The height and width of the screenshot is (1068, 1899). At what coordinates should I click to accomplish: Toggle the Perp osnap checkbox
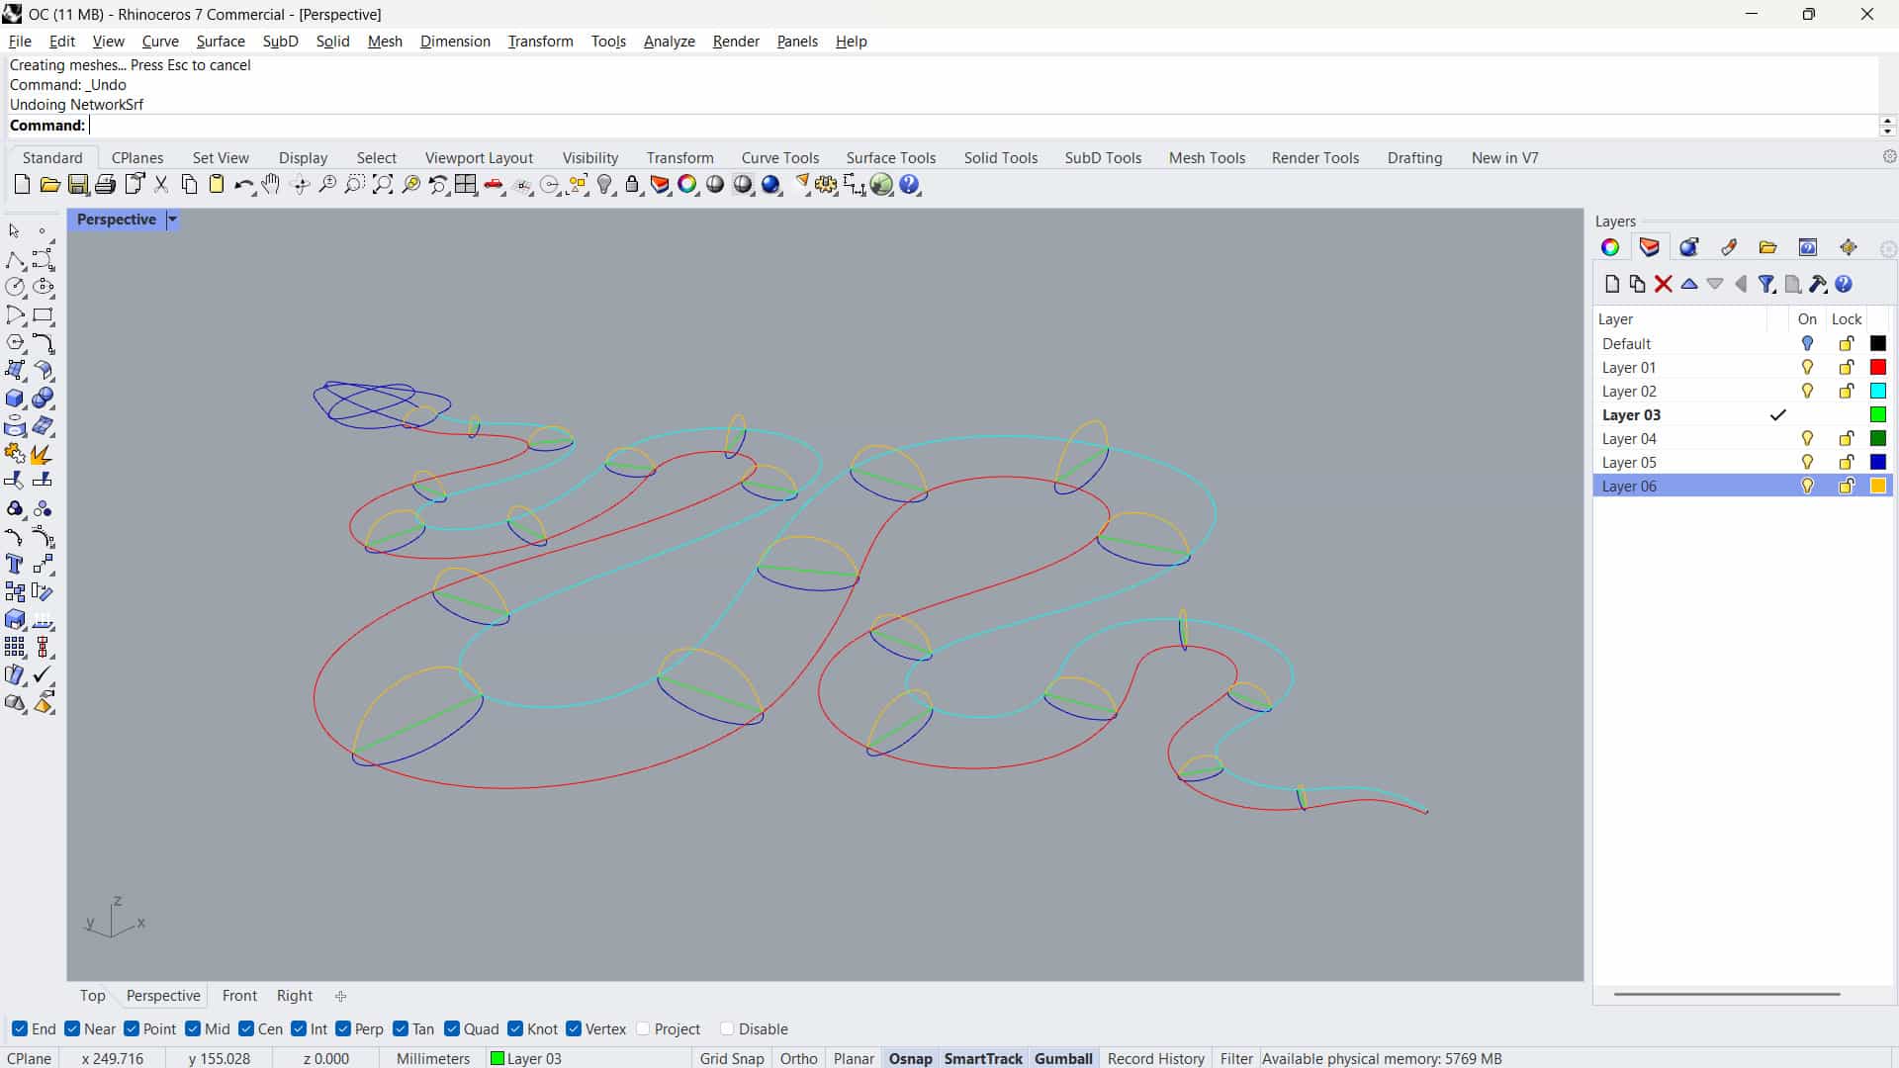click(343, 1028)
